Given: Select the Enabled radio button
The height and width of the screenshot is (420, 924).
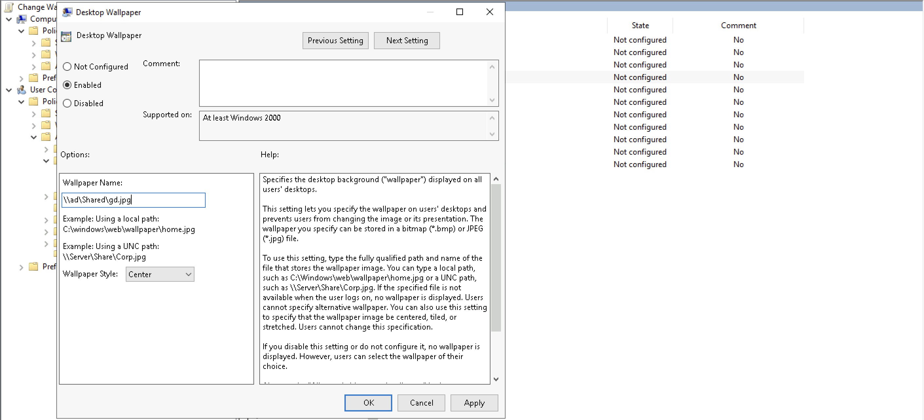Looking at the screenshot, I should [67, 85].
